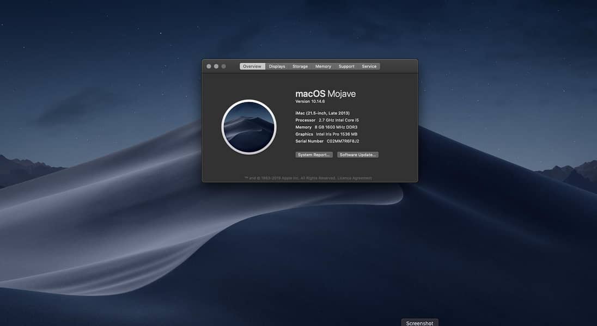This screenshot has width=597, height=326.
Task: Select the serial number C02MM7R6F8J2
Action: tap(343, 141)
